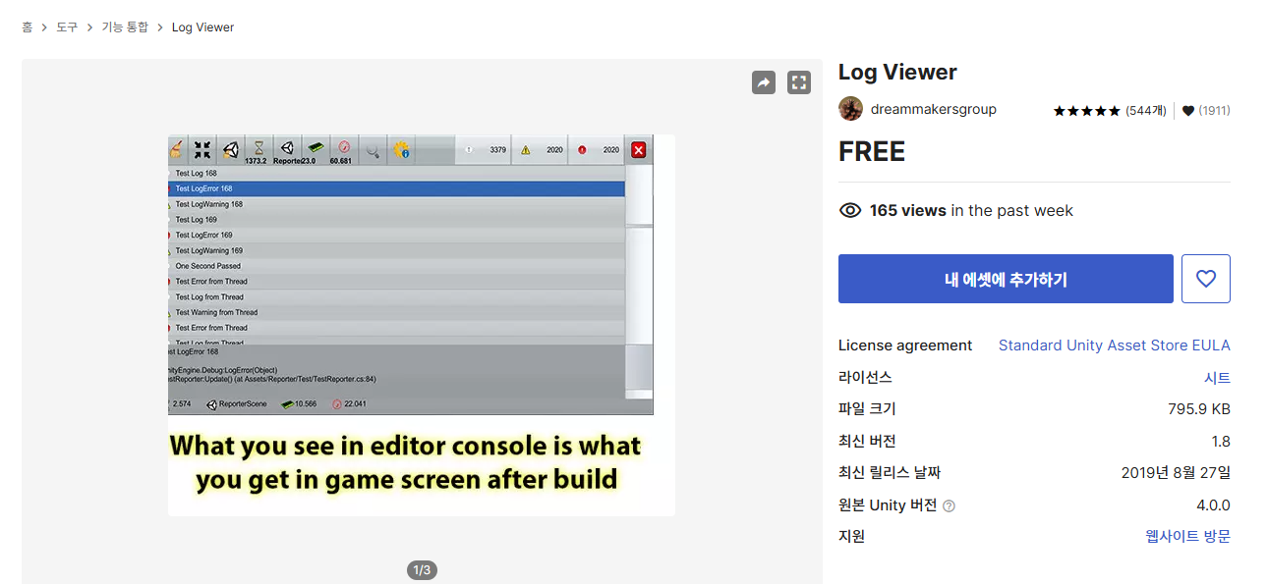1267x584 pixels.
Task: Open Standard Unity Asset Store EULA link
Action: tap(1115, 345)
